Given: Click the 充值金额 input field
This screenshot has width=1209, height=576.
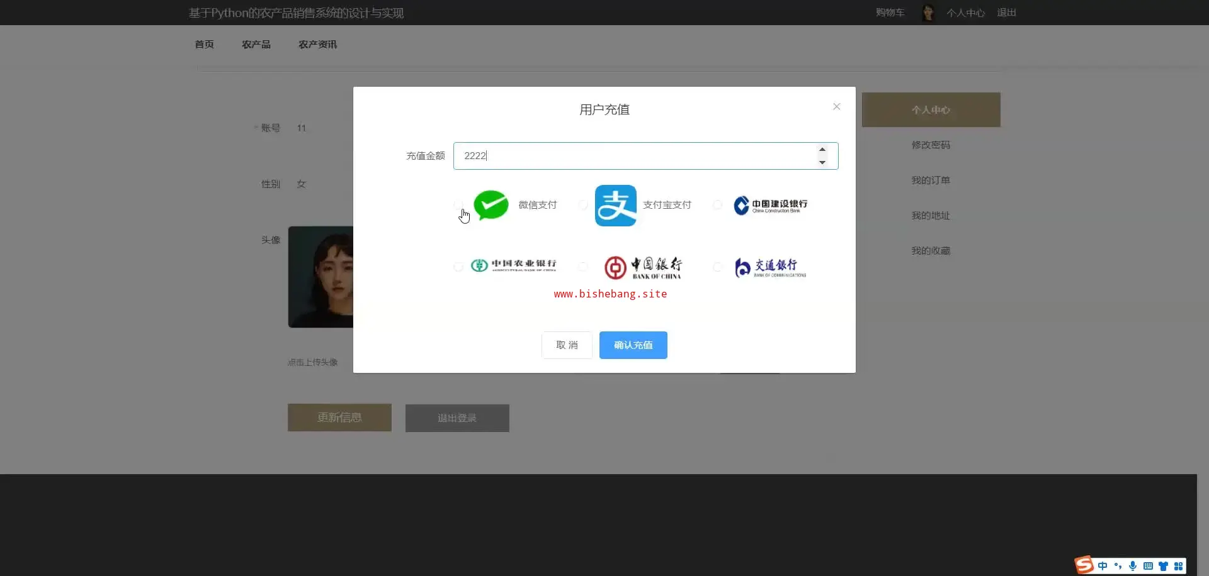Looking at the screenshot, I should pyautogui.click(x=645, y=156).
